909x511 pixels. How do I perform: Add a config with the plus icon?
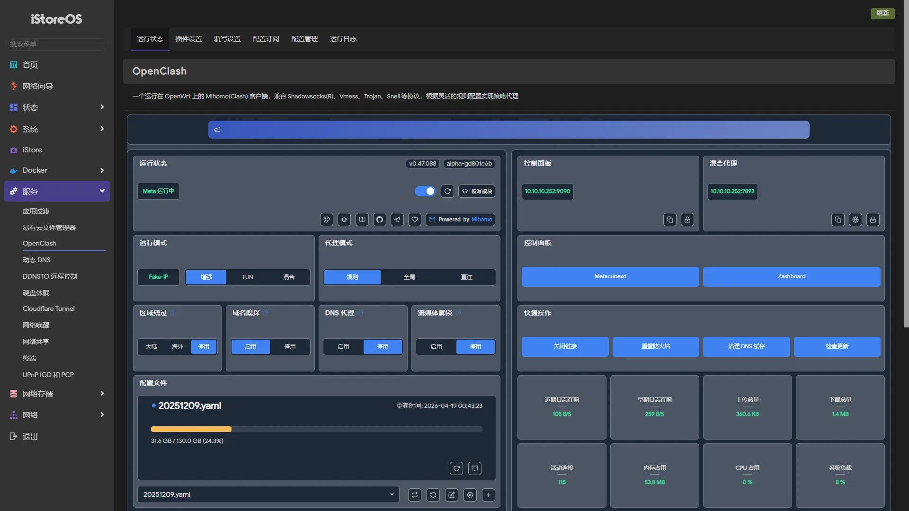[x=489, y=495]
